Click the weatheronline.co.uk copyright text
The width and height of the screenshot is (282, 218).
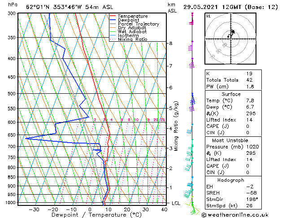(235, 215)
